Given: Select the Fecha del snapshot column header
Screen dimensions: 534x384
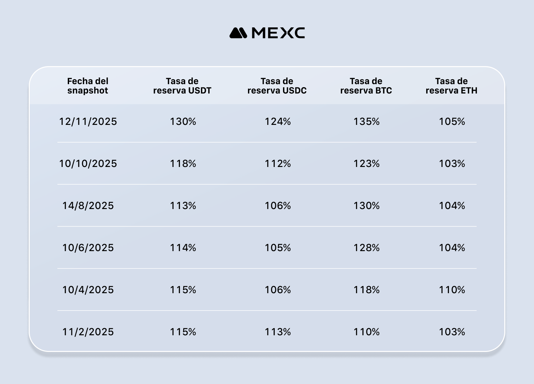Looking at the screenshot, I should 88,86.
